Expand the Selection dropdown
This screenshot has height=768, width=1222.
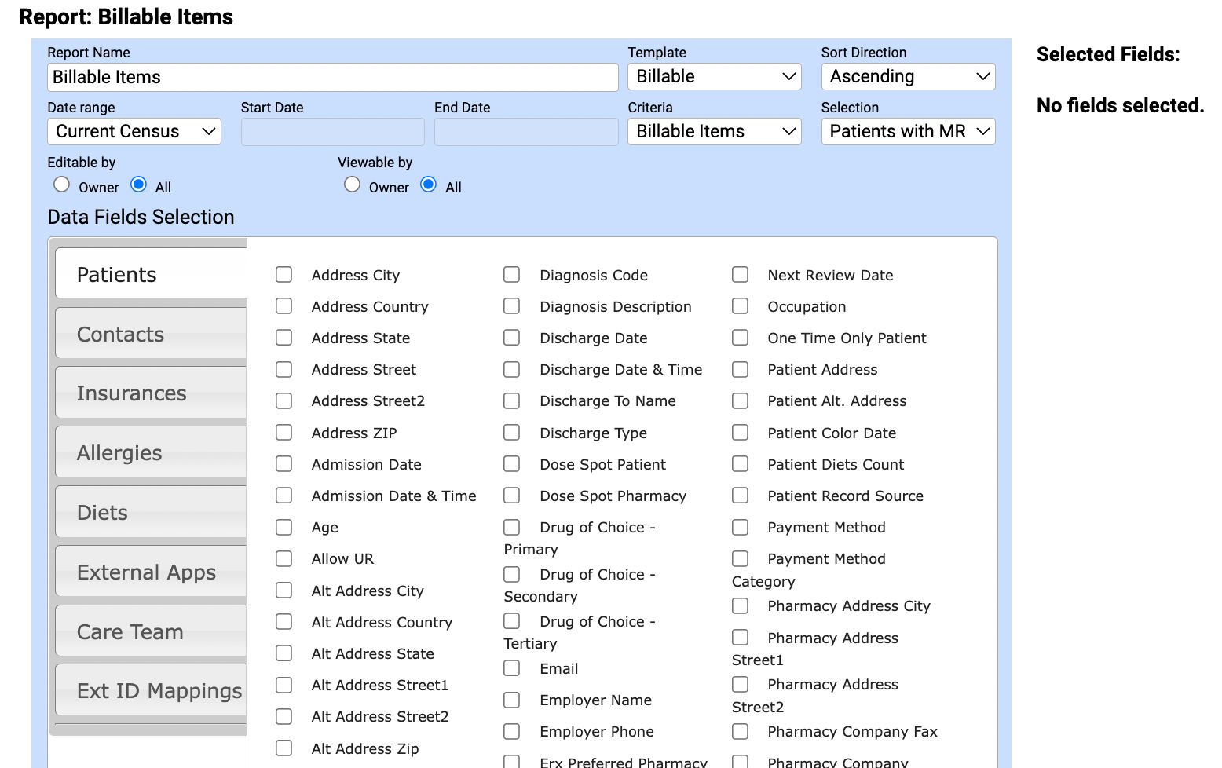(x=908, y=132)
